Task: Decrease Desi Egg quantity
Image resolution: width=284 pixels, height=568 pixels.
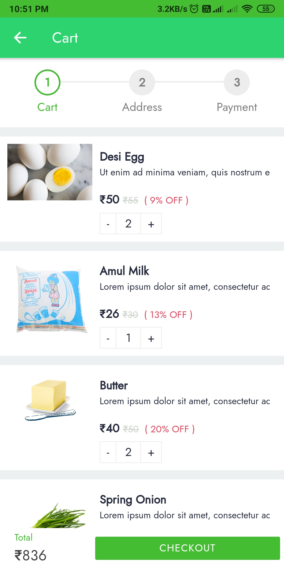Action: point(108,224)
